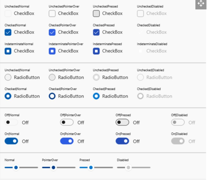Screen dimensions: 207x180
Task: Click the UncheckedPressed checkbox
Action: pyautogui.click(x=96, y=13)
